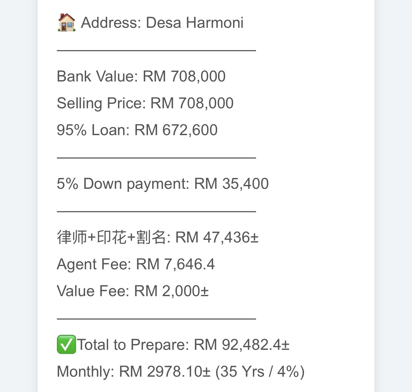The width and height of the screenshot is (412, 392).
Task: Select the RM 92,482.4± total amount
Action: tap(242, 345)
